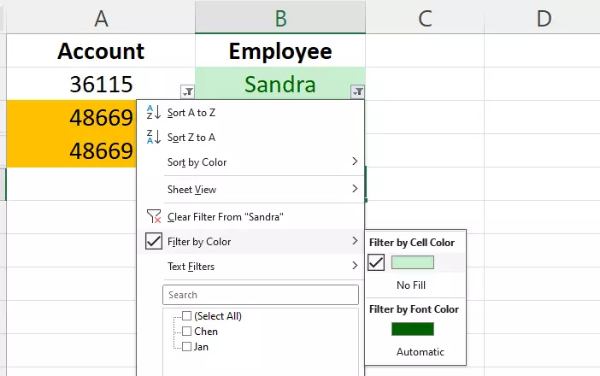Select No Fill under cell color
The image size is (600, 376).
[411, 285]
